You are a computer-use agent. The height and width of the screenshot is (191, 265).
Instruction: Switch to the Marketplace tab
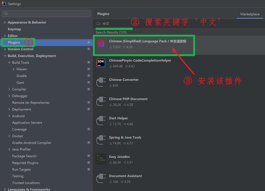click(250, 14)
